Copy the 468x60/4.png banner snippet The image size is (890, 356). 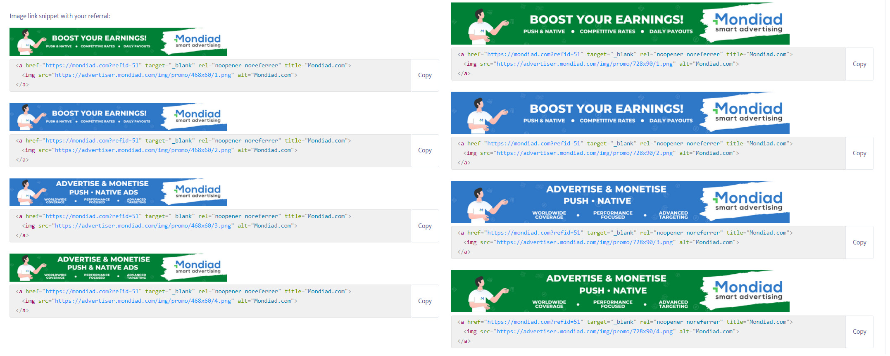424,301
